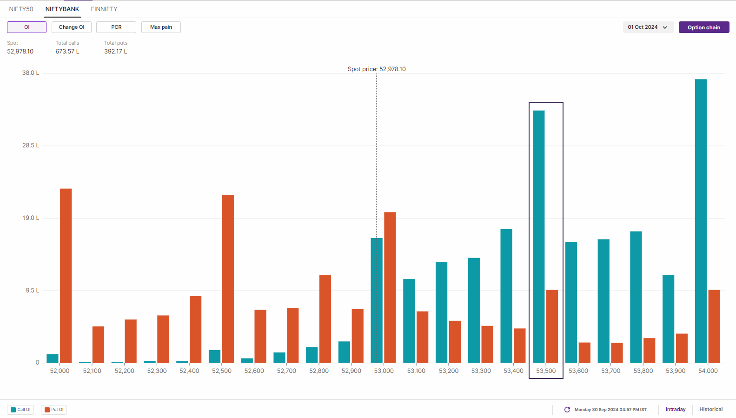
Task: Toggle the Put OI legend
Action: point(54,410)
